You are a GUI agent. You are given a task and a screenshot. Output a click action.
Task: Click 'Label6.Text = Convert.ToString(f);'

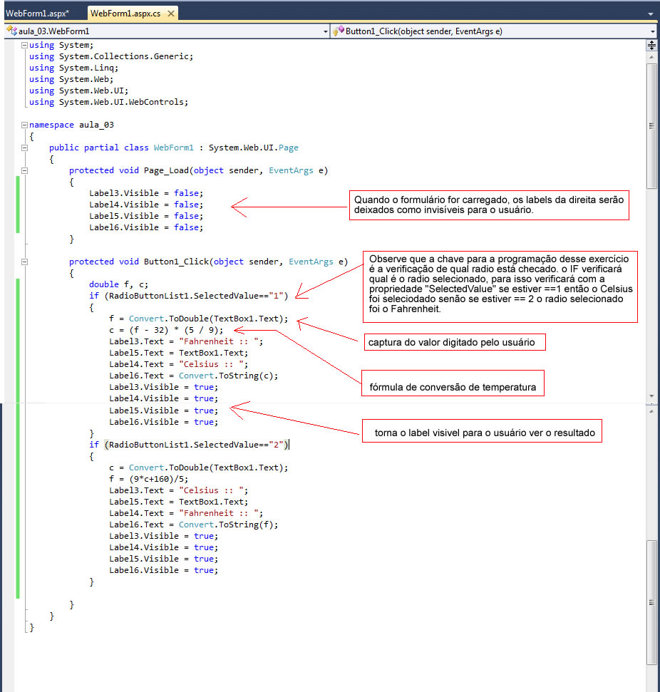(193, 525)
